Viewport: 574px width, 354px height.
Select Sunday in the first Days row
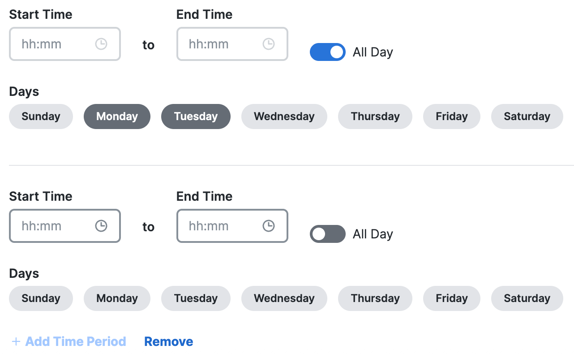coord(41,117)
